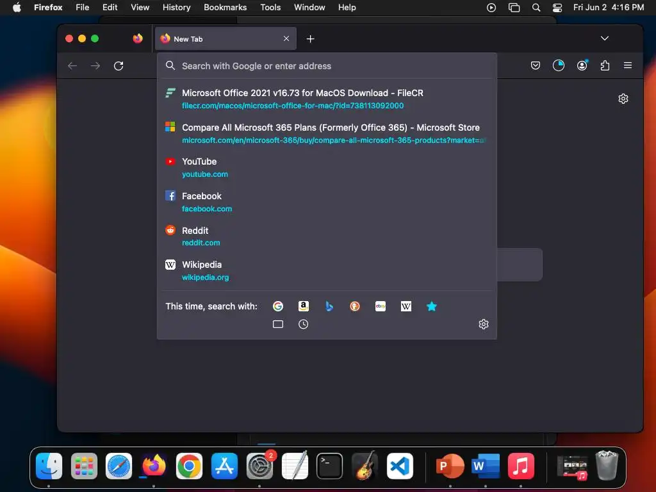Viewport: 656px width, 492px height.
Task: Click the menu bar play status icon
Action: pyautogui.click(x=491, y=7)
